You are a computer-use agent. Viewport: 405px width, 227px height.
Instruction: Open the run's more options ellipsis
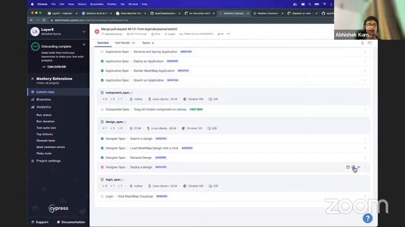[228, 33]
